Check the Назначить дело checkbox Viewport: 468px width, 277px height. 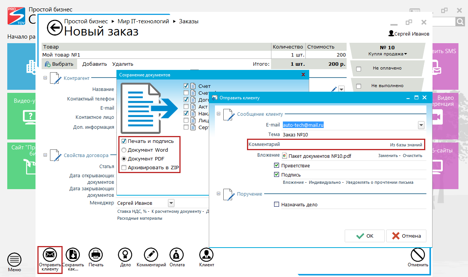point(277,204)
